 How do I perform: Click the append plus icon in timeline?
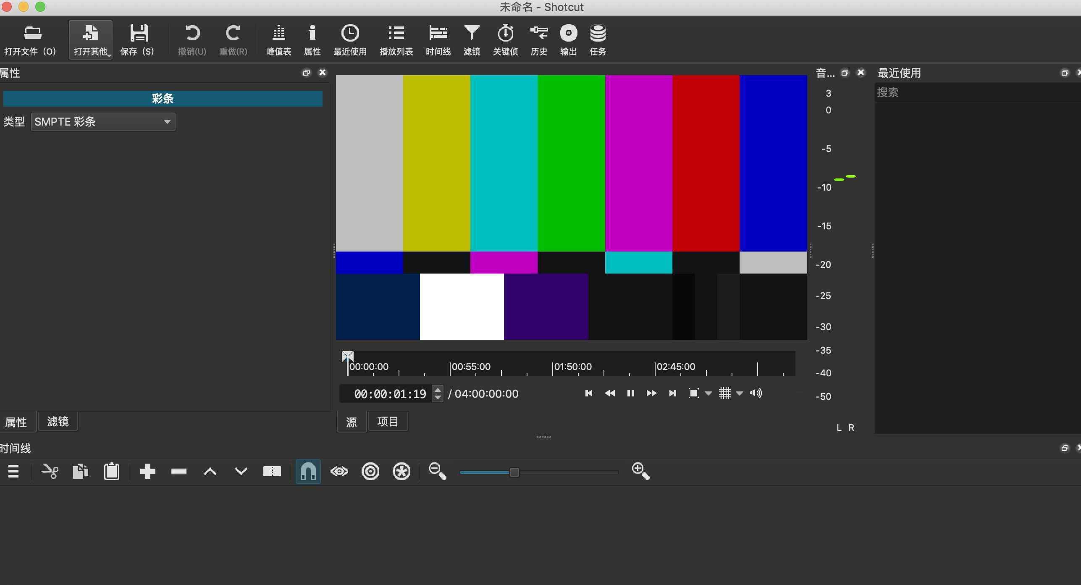tap(148, 472)
